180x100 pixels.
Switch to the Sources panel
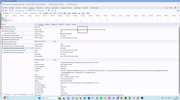tap(25, 8)
